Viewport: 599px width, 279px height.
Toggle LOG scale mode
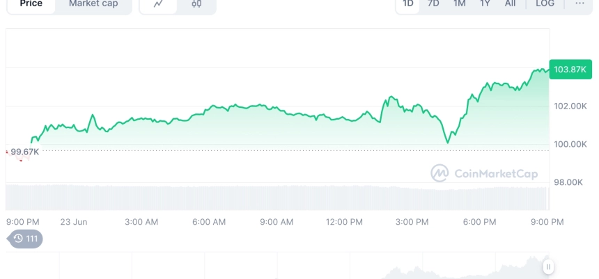(545, 3)
